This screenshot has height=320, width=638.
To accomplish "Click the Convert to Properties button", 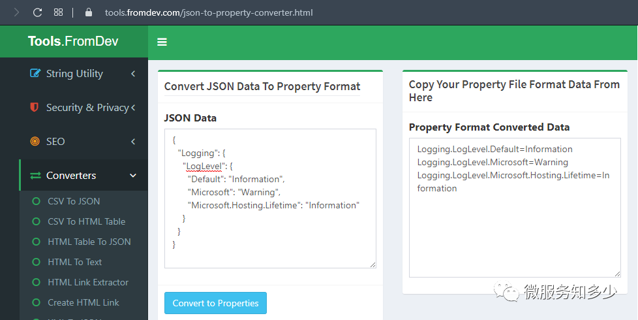I will coord(216,303).
